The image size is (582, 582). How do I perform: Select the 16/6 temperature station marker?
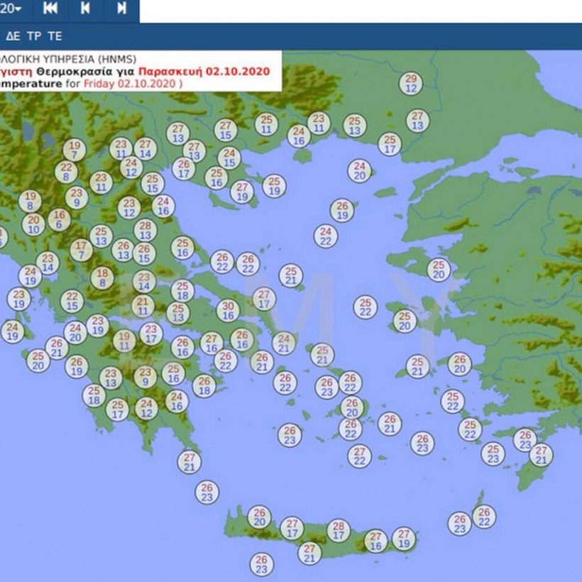59,219
